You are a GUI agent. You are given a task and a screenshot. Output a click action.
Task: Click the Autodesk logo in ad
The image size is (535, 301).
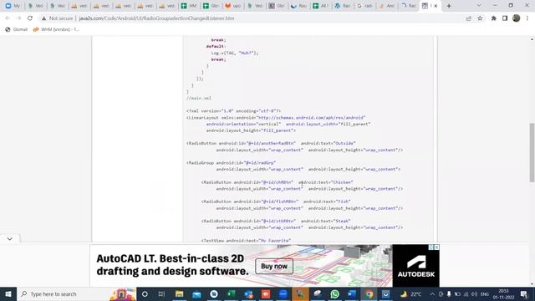[416, 266]
